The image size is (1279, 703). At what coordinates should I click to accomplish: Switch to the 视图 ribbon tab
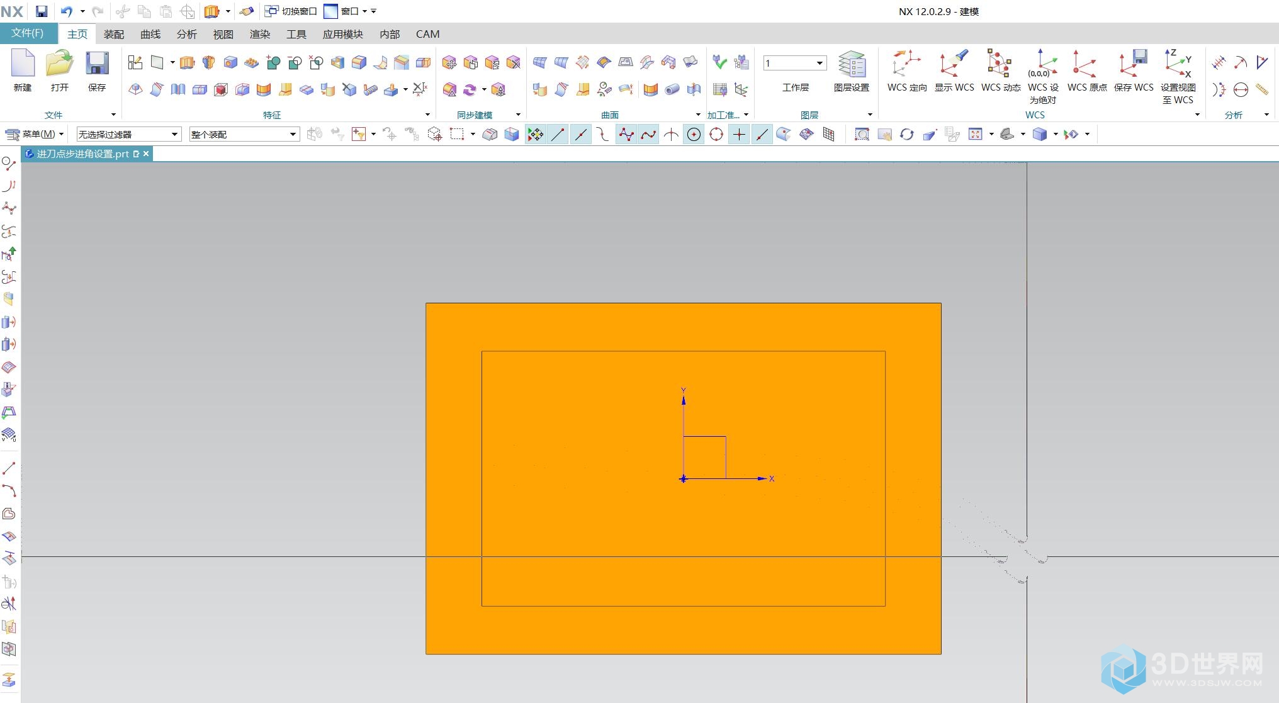tap(223, 34)
